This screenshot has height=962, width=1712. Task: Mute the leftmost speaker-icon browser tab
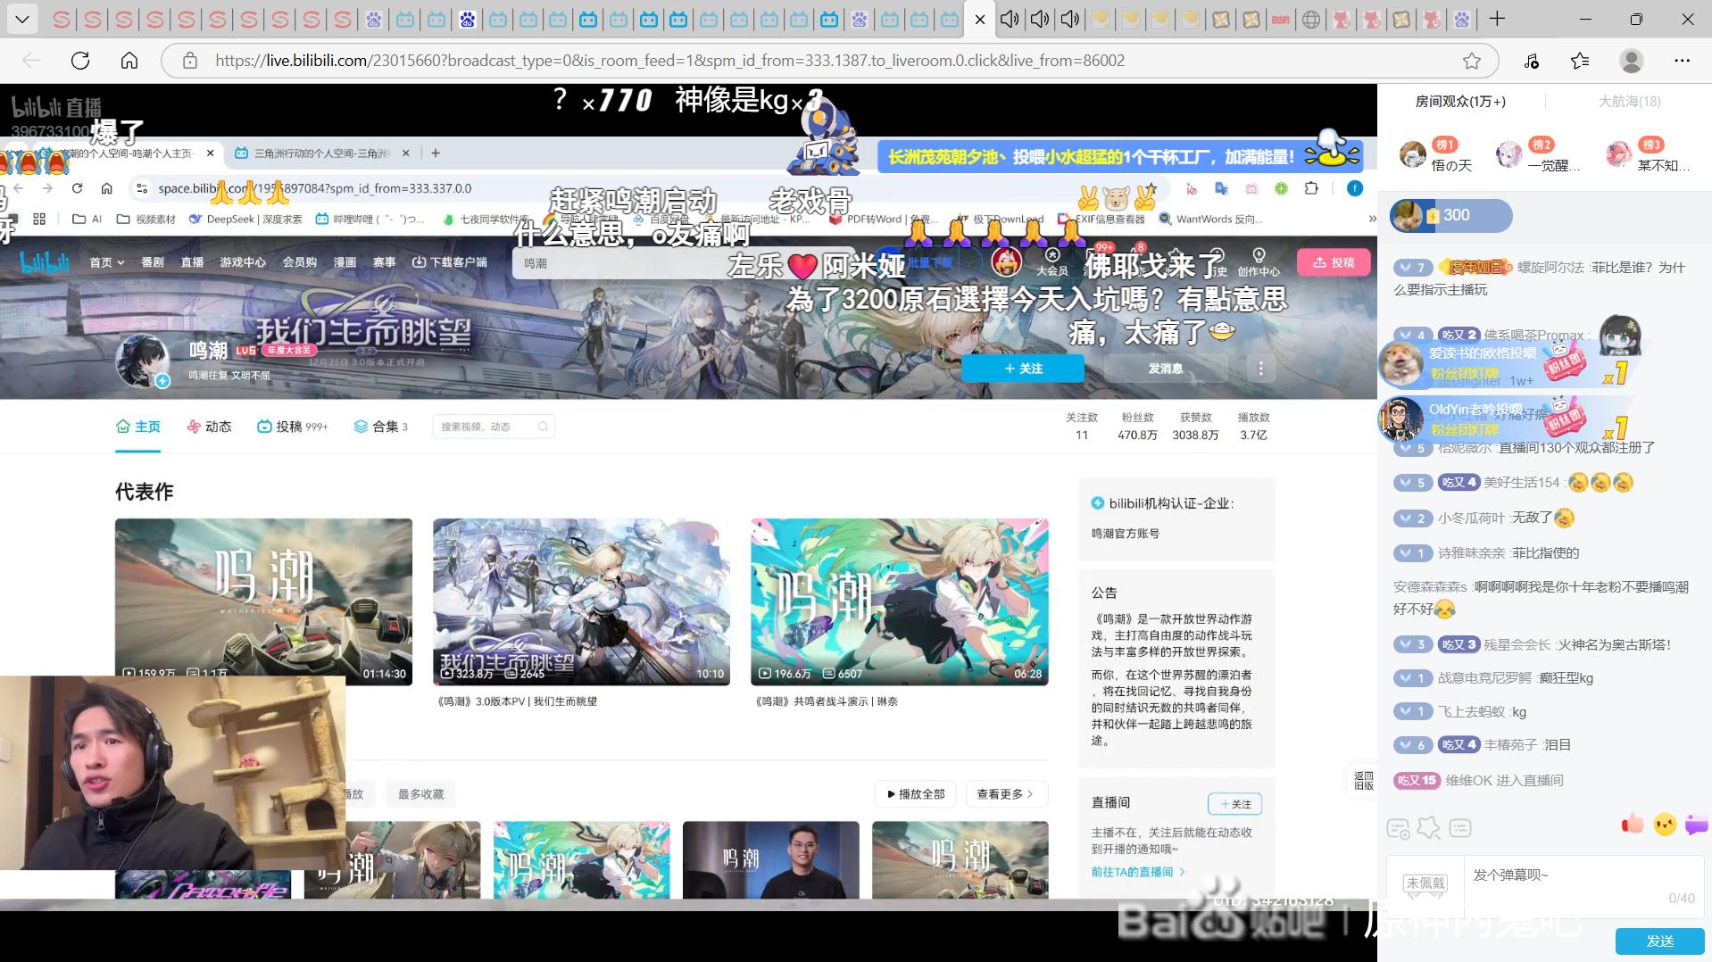[x=1010, y=20]
